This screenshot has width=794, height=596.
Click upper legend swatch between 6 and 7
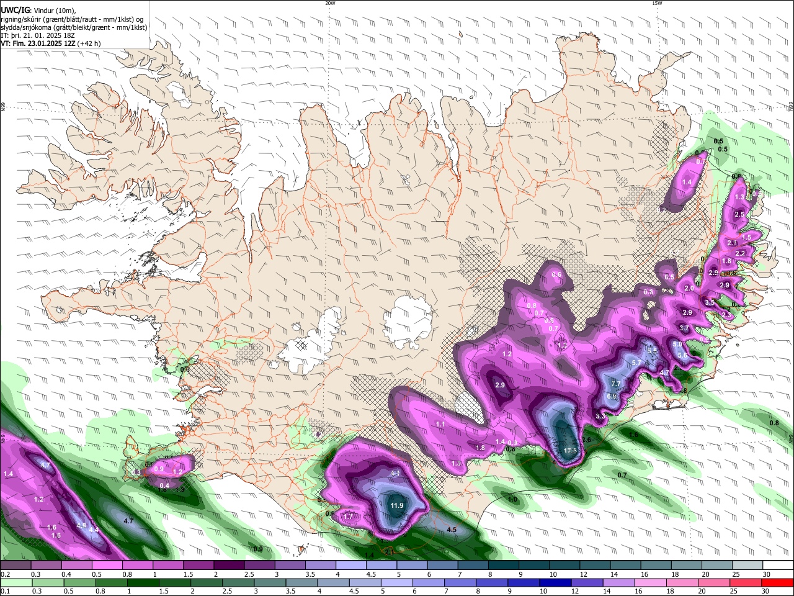(443, 566)
